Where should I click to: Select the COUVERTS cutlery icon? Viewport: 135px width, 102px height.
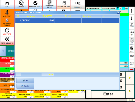21,4
